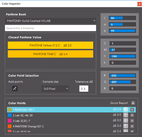Screen dimensions: 142x137
Task: Activate the add points eyedropper tool
Action: (x=15, y=88)
